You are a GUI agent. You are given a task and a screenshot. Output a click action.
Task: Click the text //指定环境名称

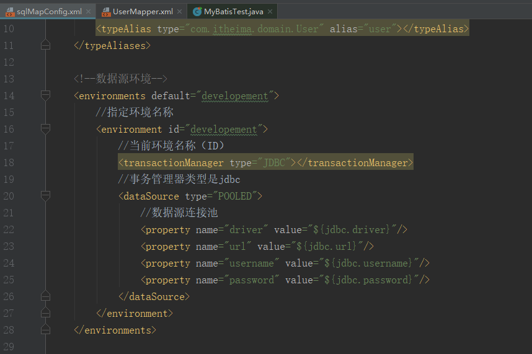coord(135,112)
